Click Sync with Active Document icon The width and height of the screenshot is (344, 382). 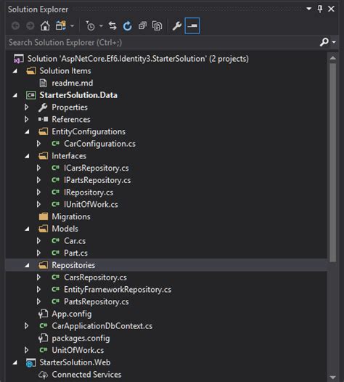112,25
